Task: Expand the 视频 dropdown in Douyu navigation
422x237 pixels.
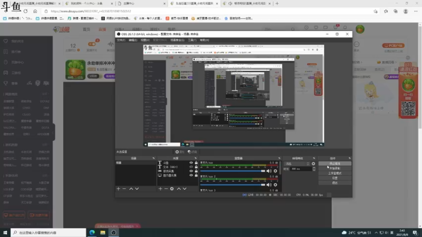Action: click(137, 29)
